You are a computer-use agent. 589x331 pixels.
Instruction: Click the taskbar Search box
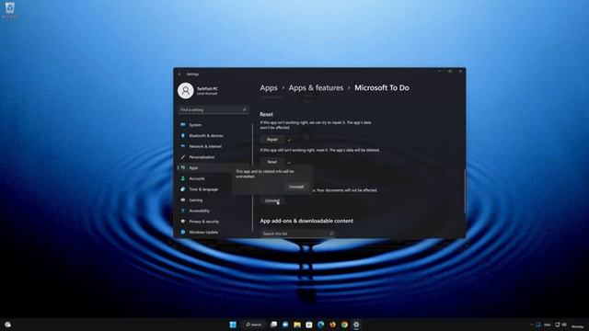[254, 325]
